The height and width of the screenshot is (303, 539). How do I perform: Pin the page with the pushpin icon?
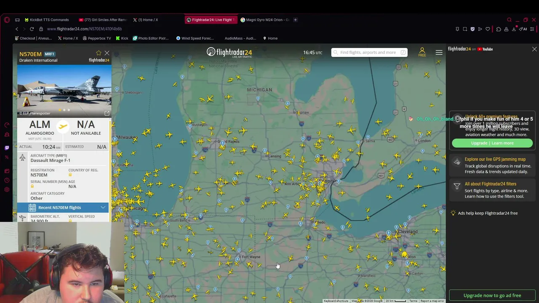tap(457, 29)
